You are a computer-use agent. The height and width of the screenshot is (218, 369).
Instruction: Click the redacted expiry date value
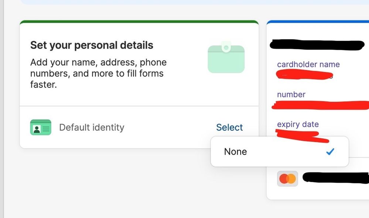[302, 136]
